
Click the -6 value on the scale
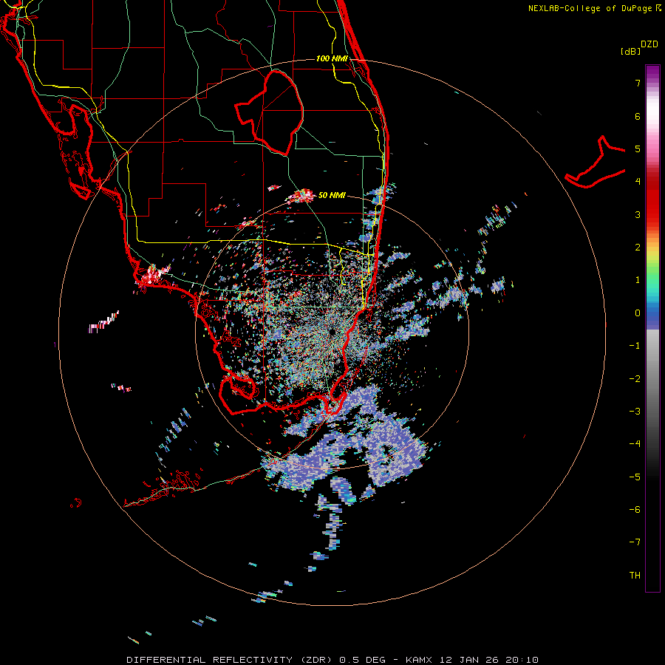635,510
